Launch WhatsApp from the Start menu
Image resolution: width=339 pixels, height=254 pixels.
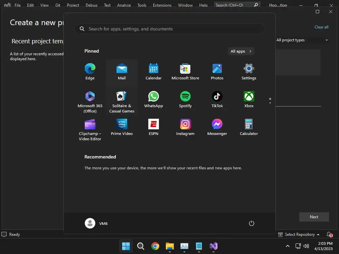click(154, 100)
